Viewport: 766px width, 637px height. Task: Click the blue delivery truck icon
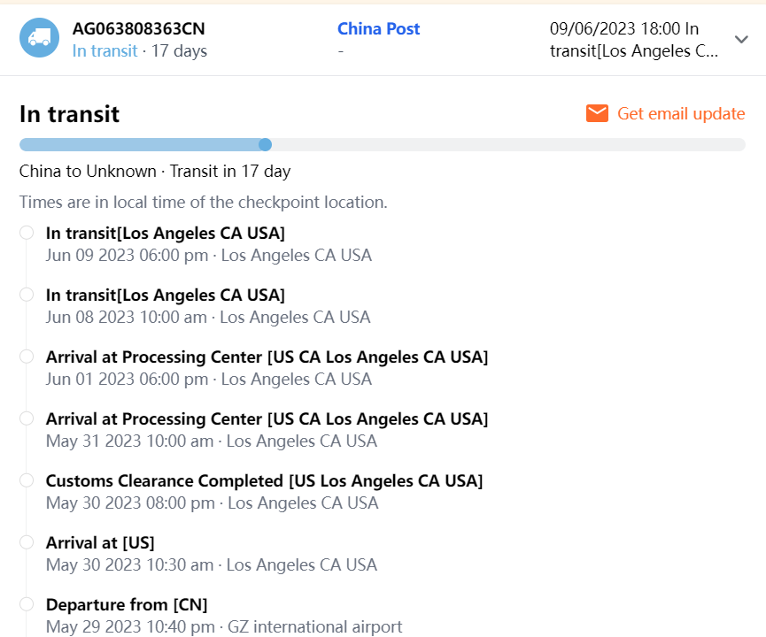click(39, 38)
